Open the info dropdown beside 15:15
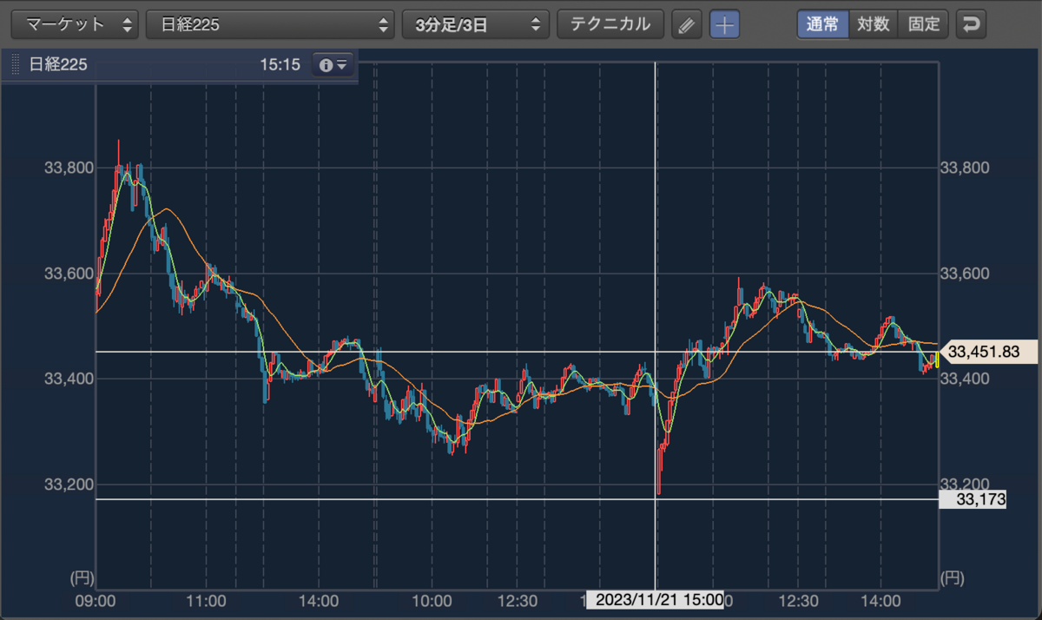 coord(333,65)
